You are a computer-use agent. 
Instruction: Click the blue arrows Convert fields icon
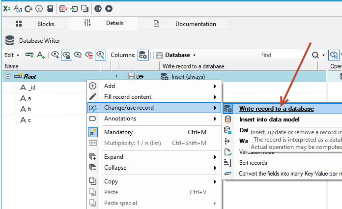(x=228, y=174)
